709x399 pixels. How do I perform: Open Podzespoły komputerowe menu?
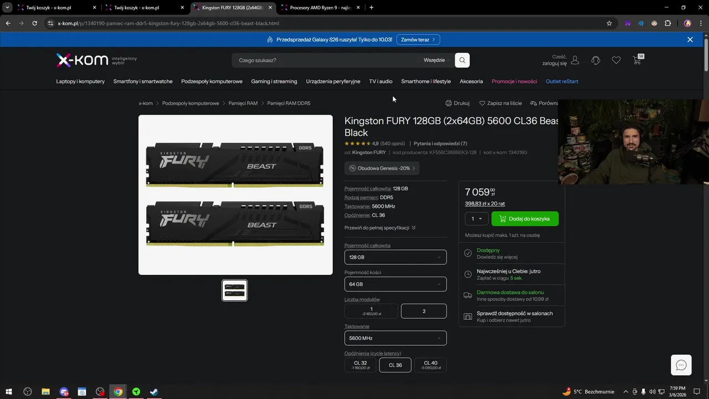click(x=212, y=81)
